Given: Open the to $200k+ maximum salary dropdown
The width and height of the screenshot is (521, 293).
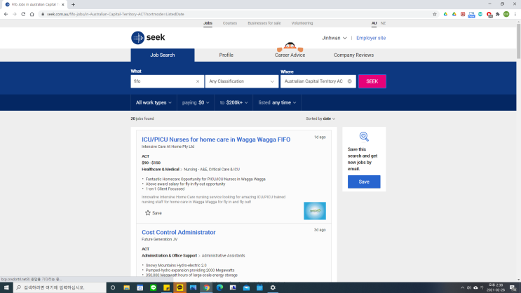Looking at the screenshot, I should pyautogui.click(x=234, y=102).
